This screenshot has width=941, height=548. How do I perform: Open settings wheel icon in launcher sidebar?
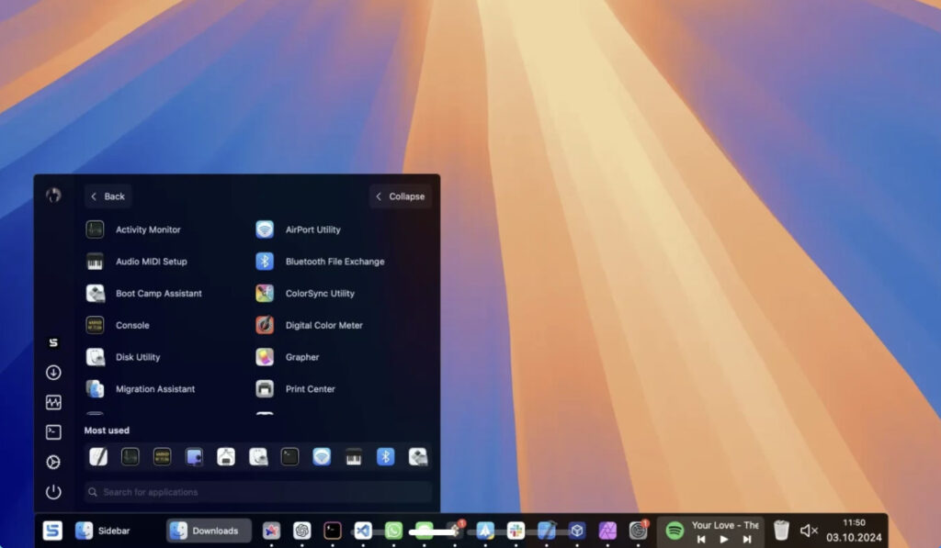coord(53,462)
